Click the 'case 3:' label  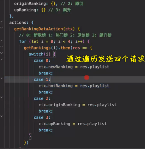click(x=42, y=117)
